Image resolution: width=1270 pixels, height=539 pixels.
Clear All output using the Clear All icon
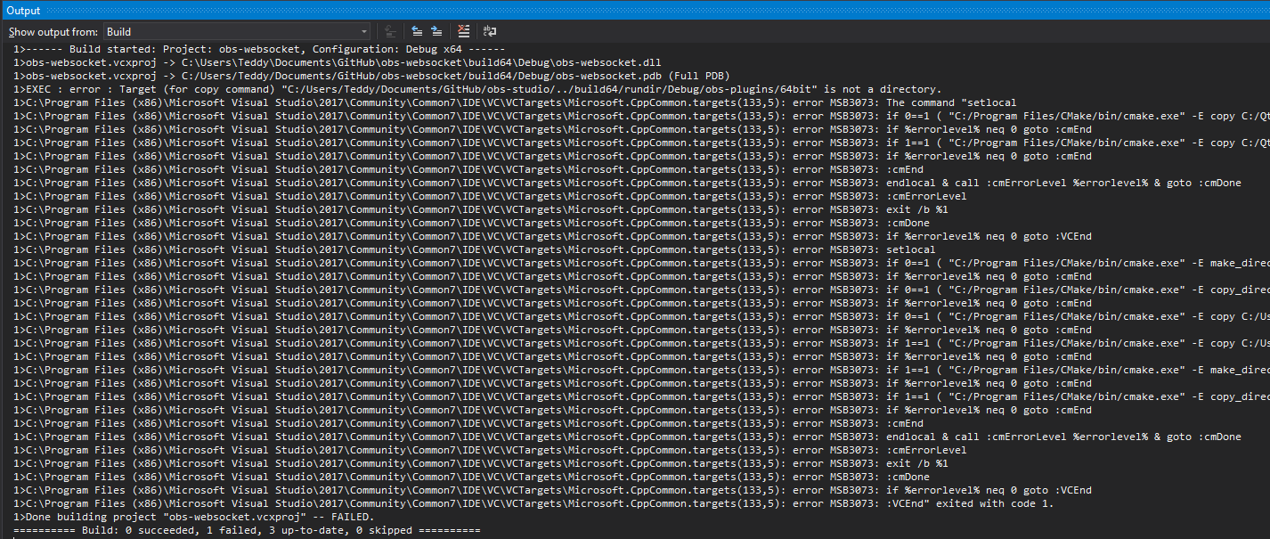pos(463,31)
